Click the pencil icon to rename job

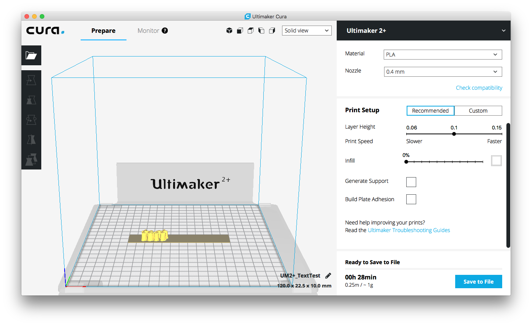pos(328,276)
